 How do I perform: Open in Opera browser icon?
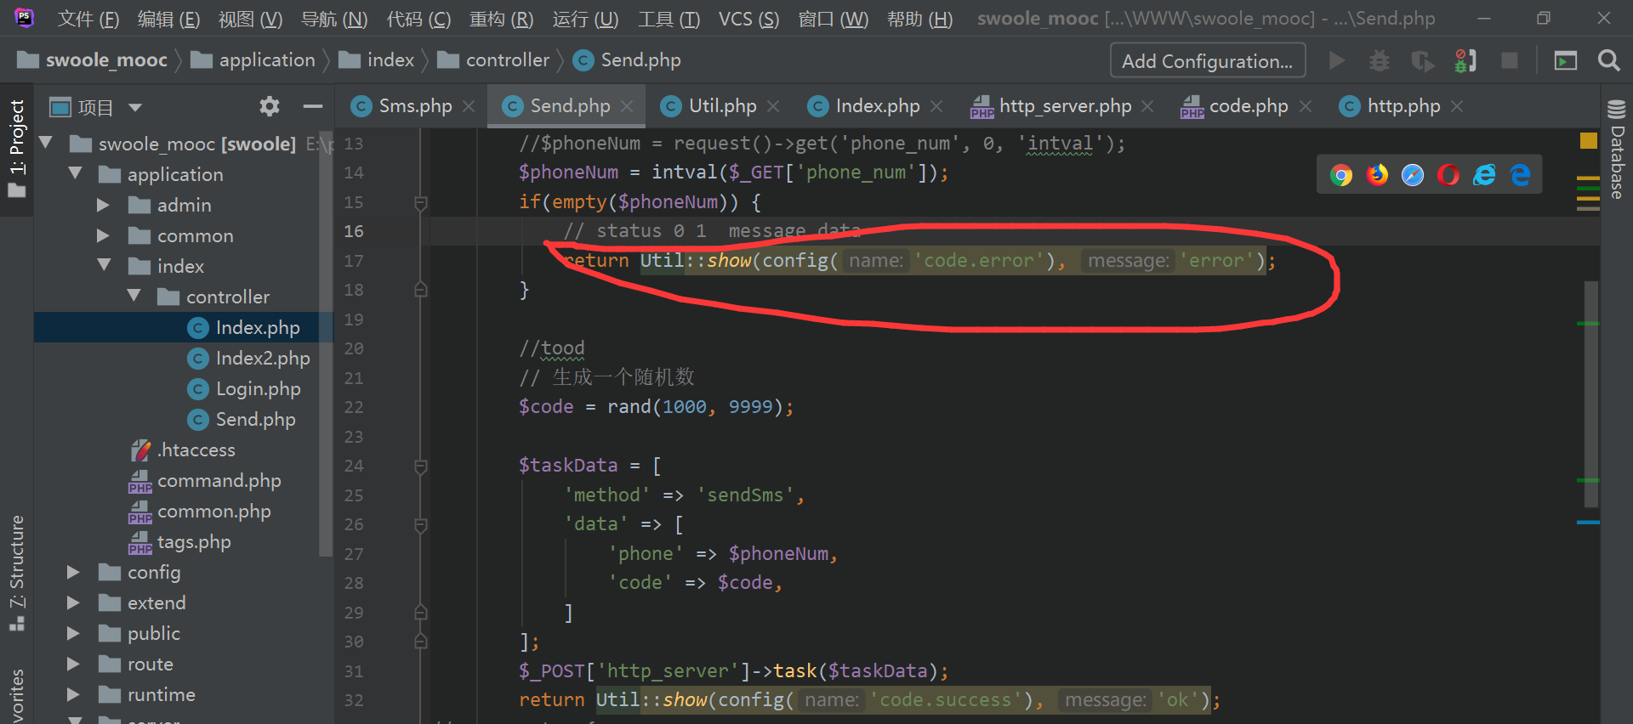click(x=1448, y=175)
